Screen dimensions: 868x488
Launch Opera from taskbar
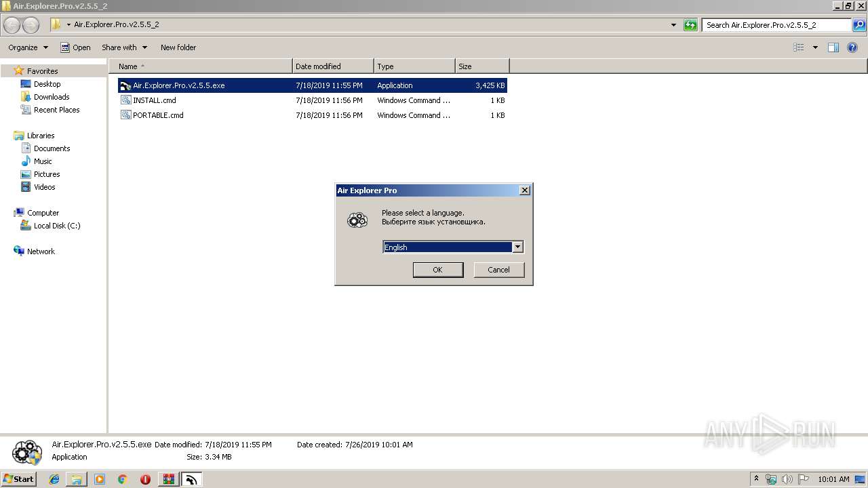[145, 479]
